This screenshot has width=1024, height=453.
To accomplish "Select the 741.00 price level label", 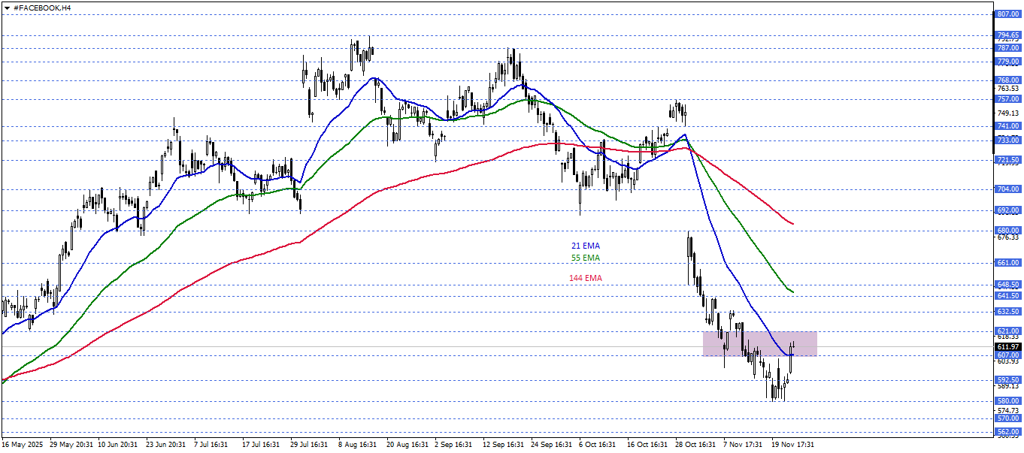I will coord(1007,126).
